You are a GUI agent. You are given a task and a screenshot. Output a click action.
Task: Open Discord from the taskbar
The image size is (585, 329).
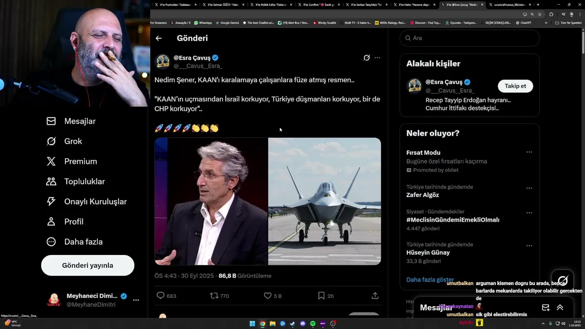(303, 324)
